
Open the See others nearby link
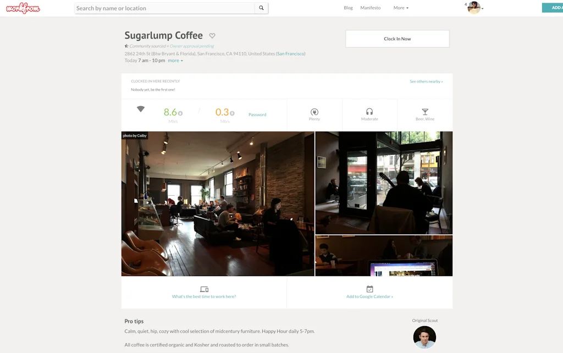pyautogui.click(x=426, y=81)
